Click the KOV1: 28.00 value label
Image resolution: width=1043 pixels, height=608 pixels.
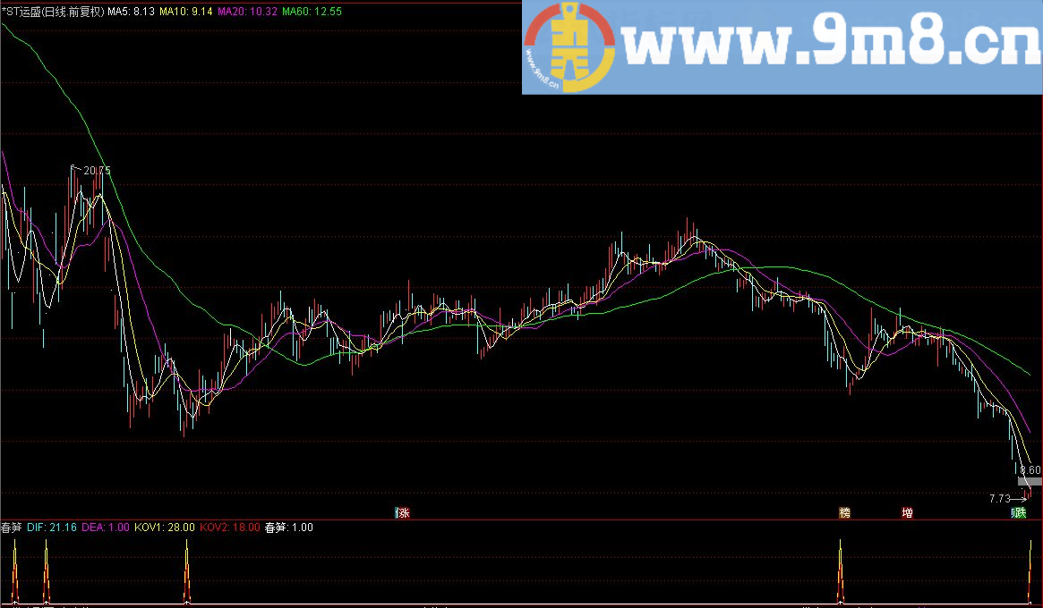[x=165, y=528]
